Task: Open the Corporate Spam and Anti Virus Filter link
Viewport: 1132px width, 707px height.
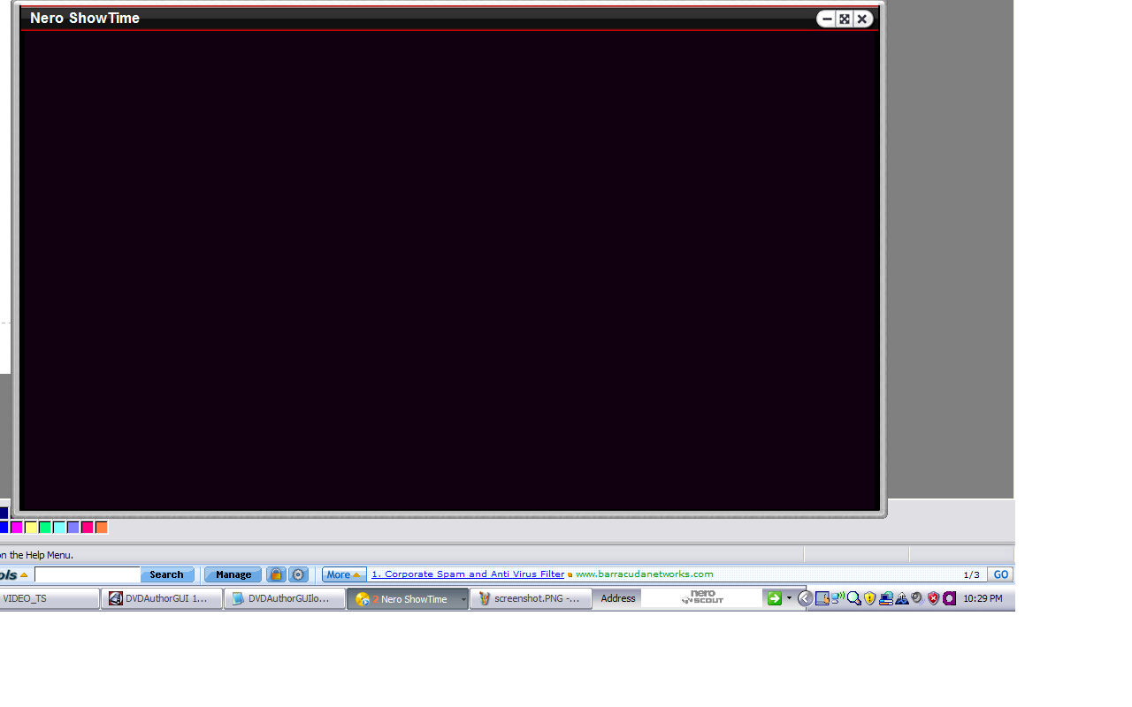Action: (468, 574)
